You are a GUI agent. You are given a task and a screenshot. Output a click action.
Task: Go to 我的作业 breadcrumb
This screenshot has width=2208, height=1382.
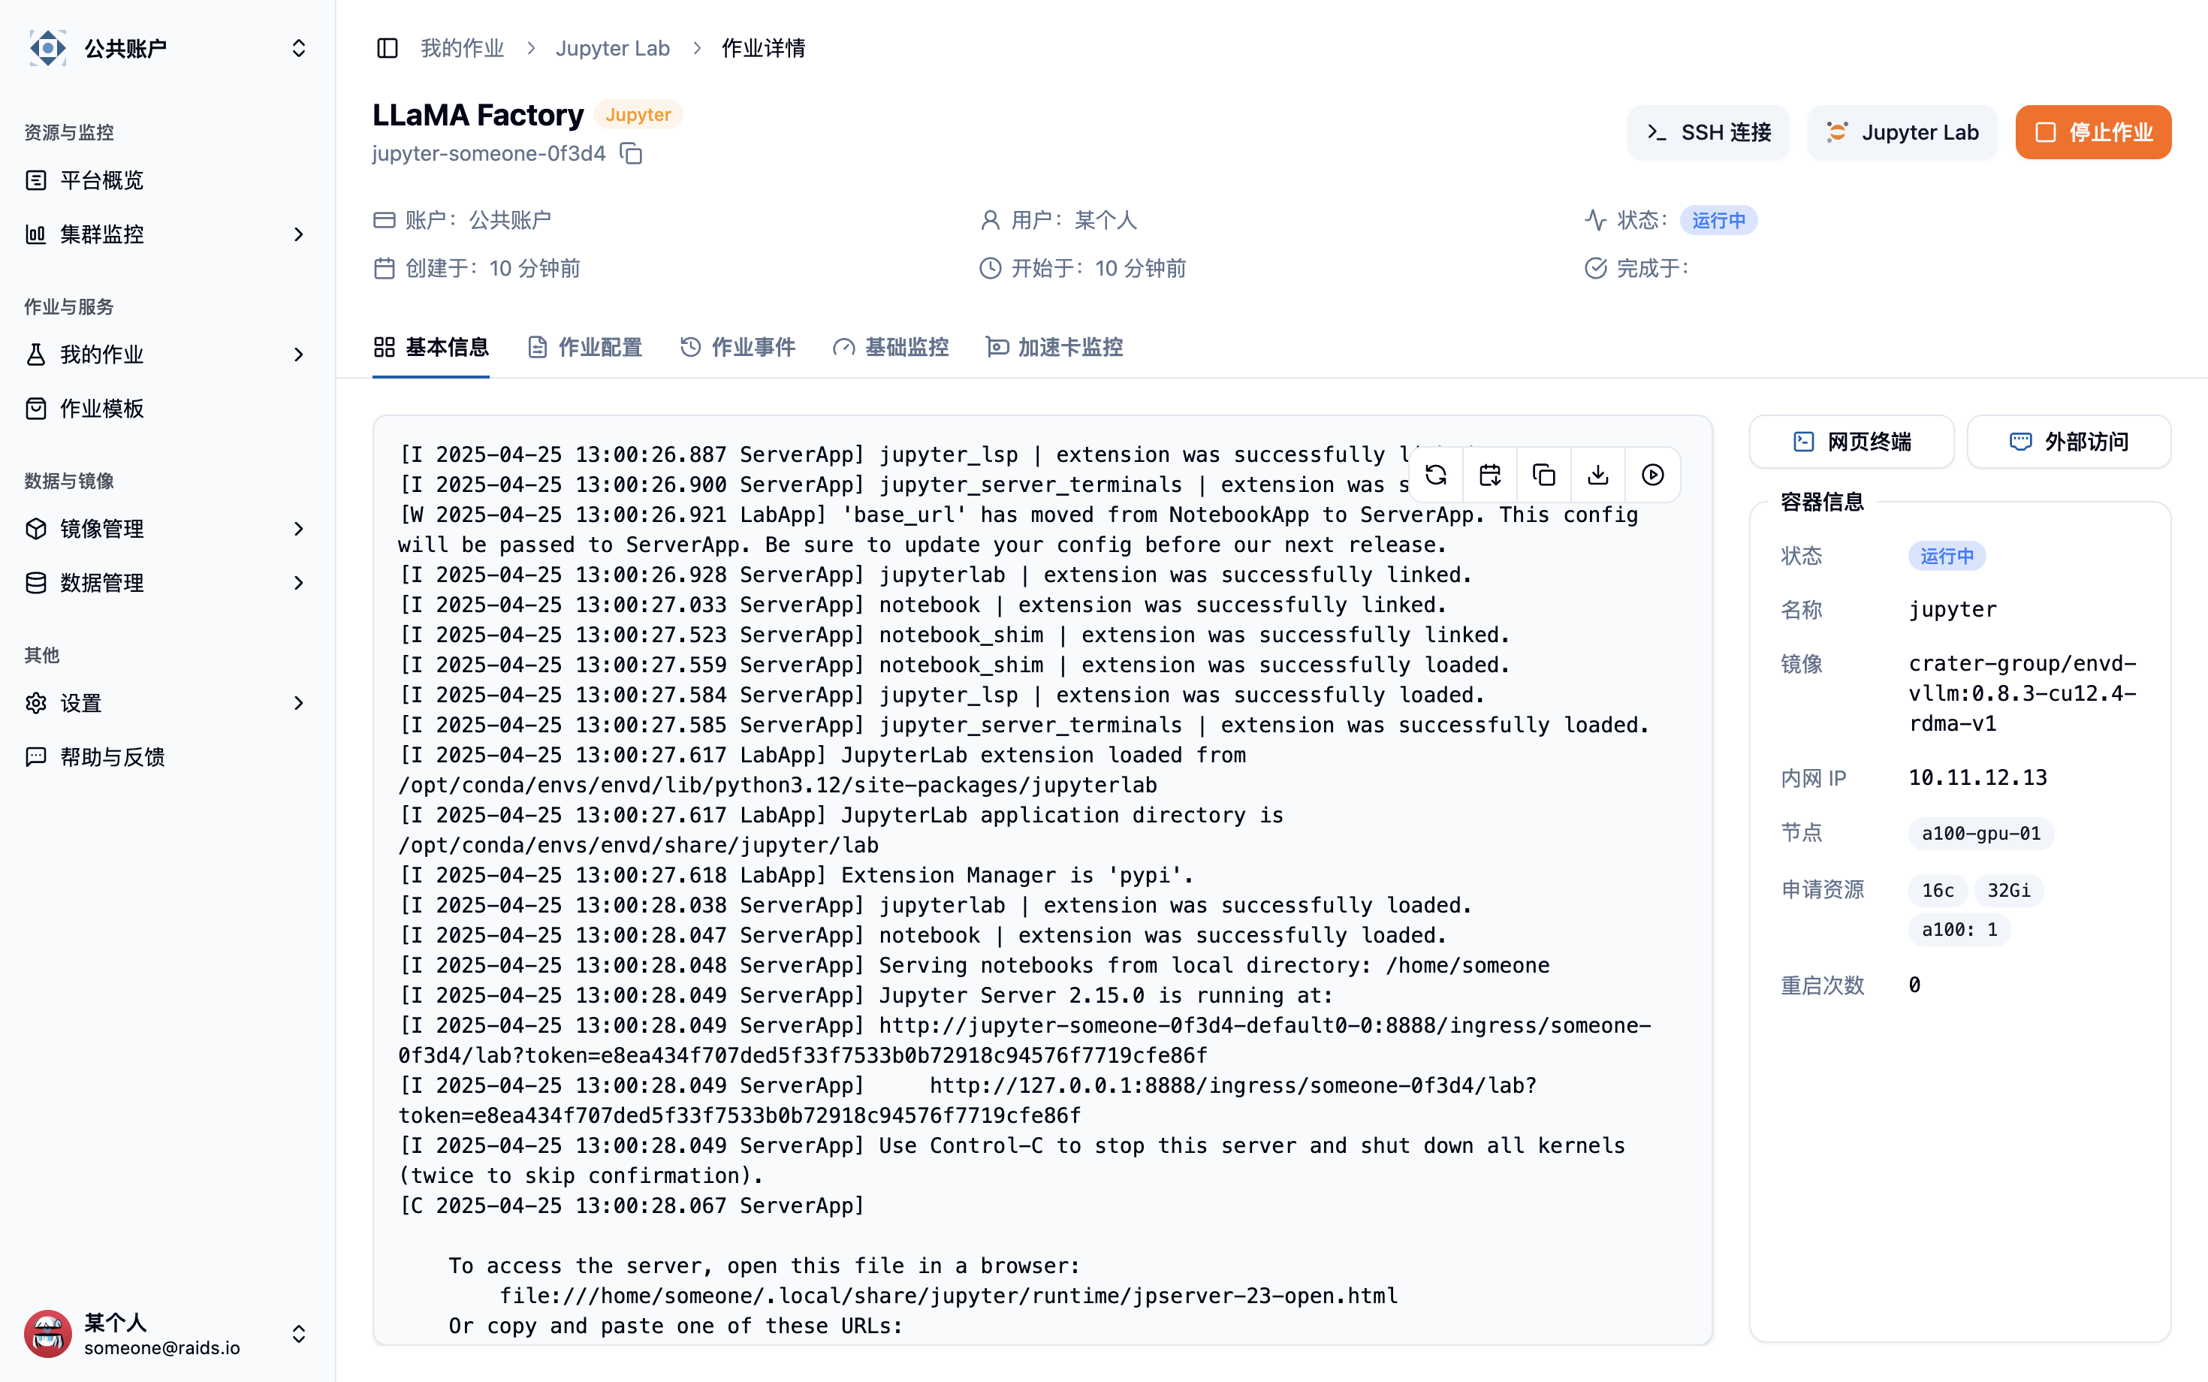(463, 47)
